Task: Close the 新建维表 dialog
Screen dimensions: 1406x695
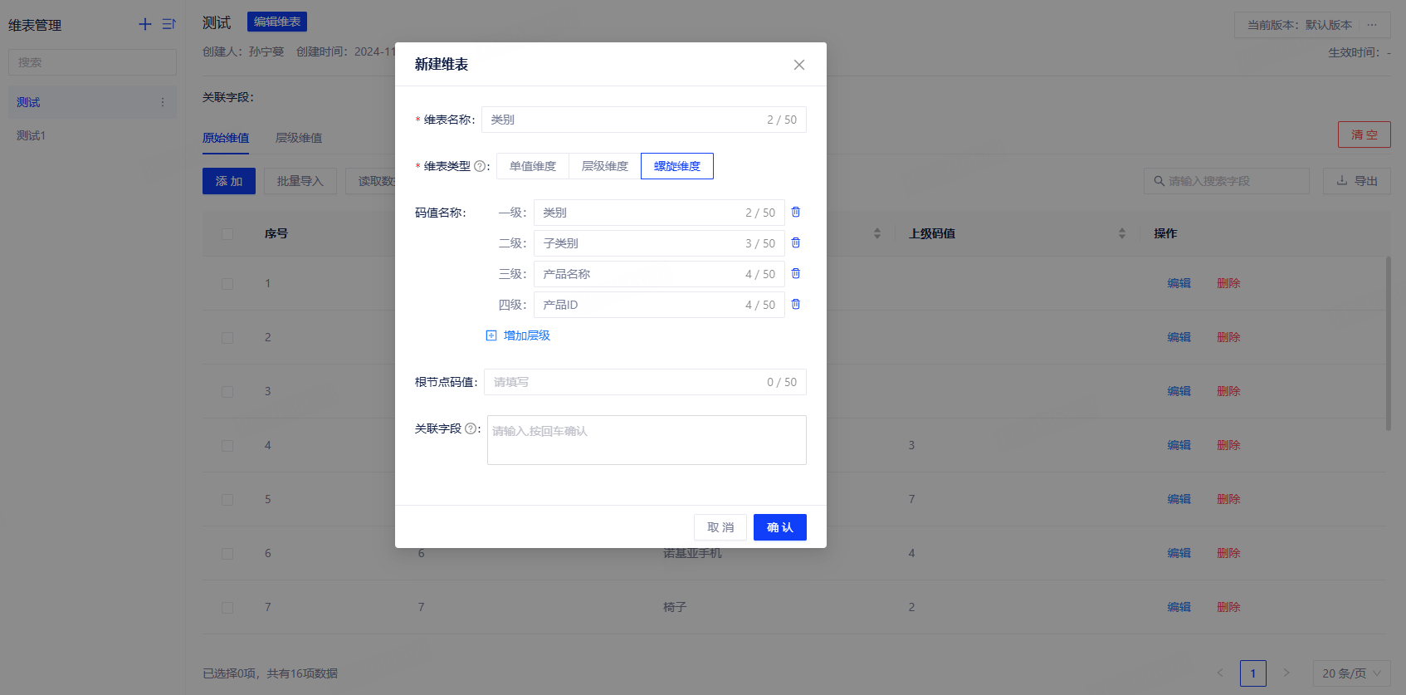Action: click(x=798, y=65)
